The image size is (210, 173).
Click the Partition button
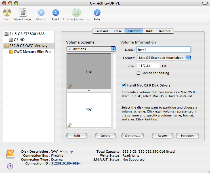[187, 136]
